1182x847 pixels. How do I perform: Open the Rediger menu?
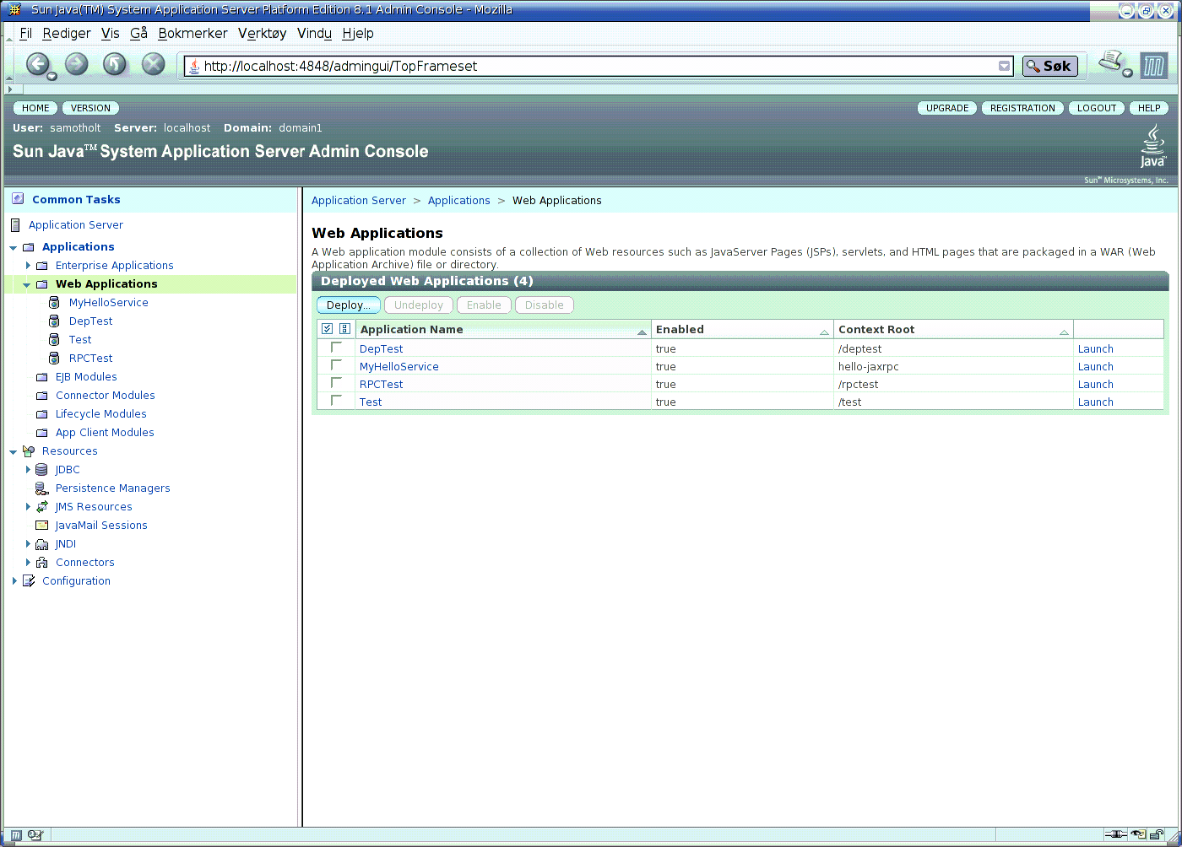click(67, 33)
